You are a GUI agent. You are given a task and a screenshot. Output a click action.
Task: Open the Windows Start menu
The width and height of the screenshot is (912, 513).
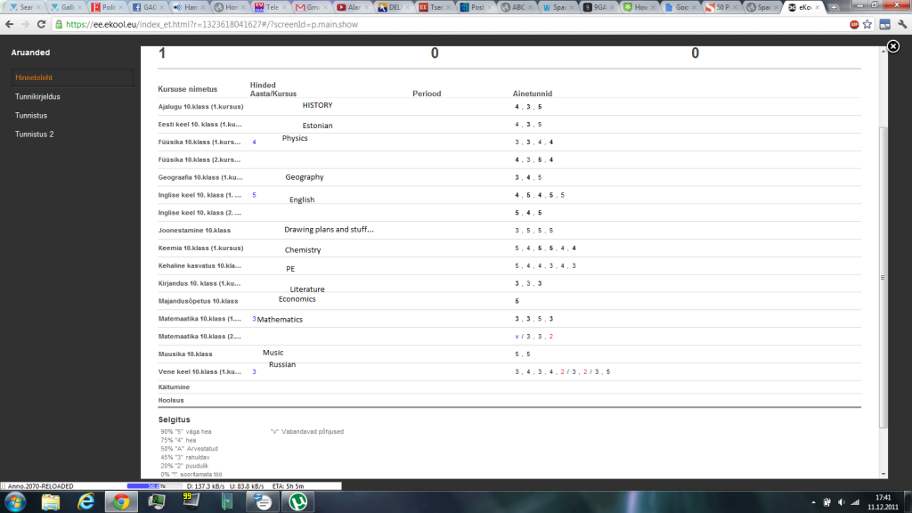click(x=15, y=501)
